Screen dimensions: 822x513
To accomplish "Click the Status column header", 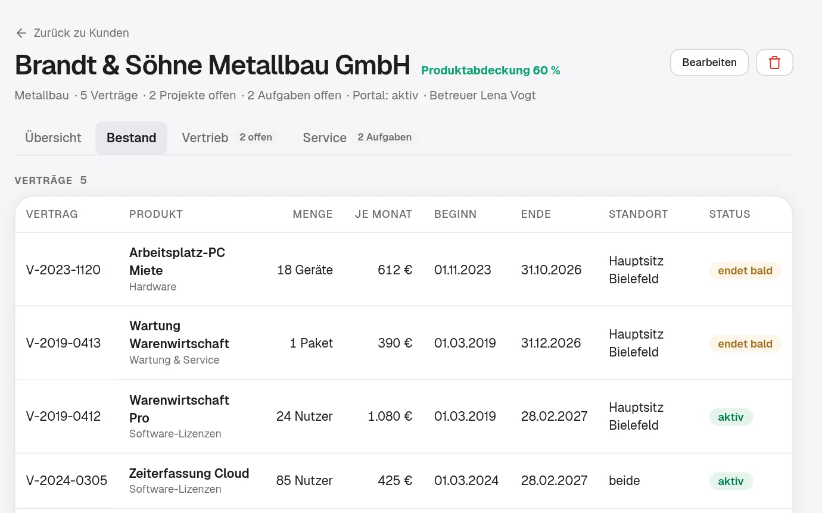I will click(x=730, y=214).
